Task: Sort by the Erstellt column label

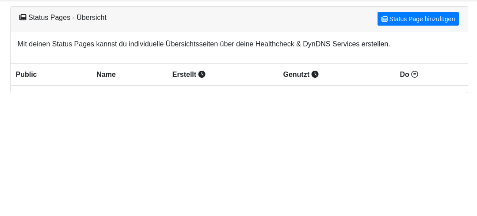Action: [184, 74]
